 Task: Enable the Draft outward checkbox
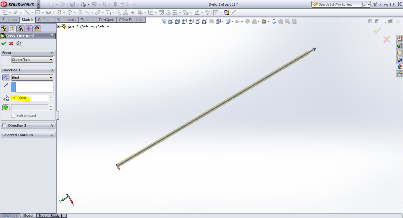tap(13, 115)
